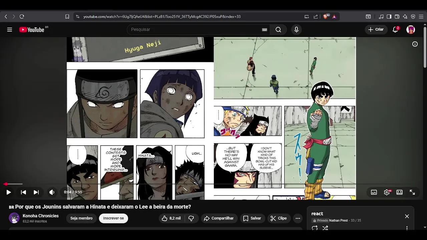427x240 pixels.
Task: Seek on the video progress bar
Action: click(213, 184)
